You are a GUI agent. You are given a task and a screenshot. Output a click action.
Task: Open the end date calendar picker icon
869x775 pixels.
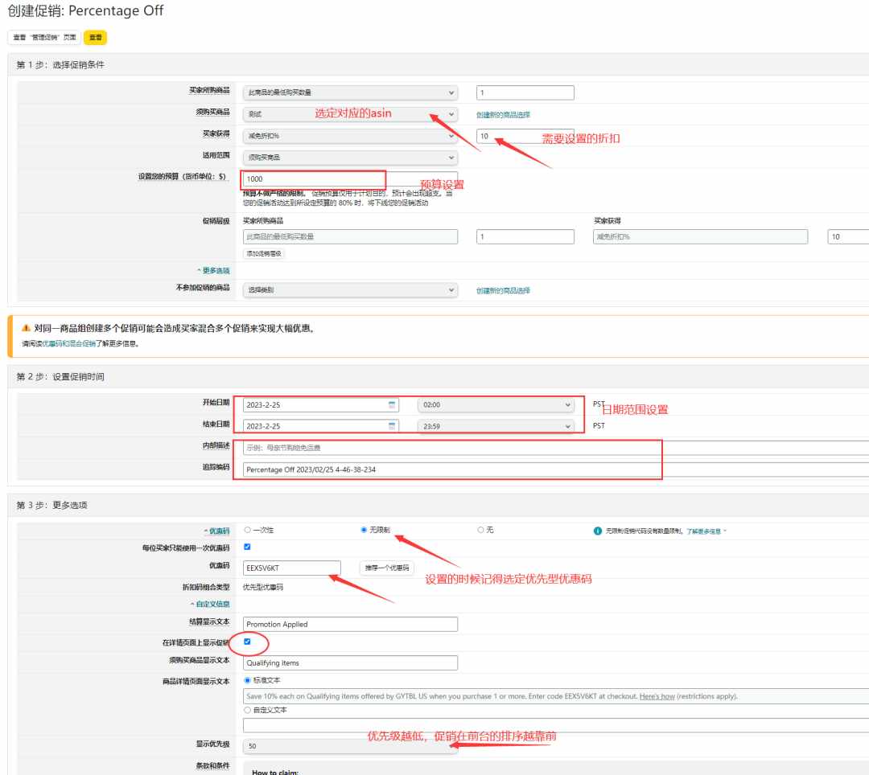coord(392,426)
